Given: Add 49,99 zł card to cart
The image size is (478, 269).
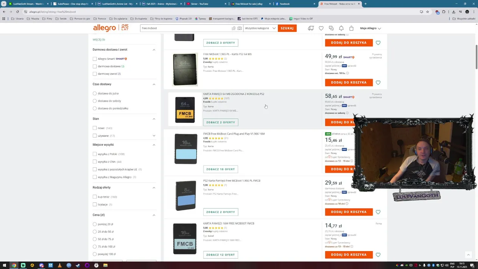Looking at the screenshot, I should coord(349,83).
